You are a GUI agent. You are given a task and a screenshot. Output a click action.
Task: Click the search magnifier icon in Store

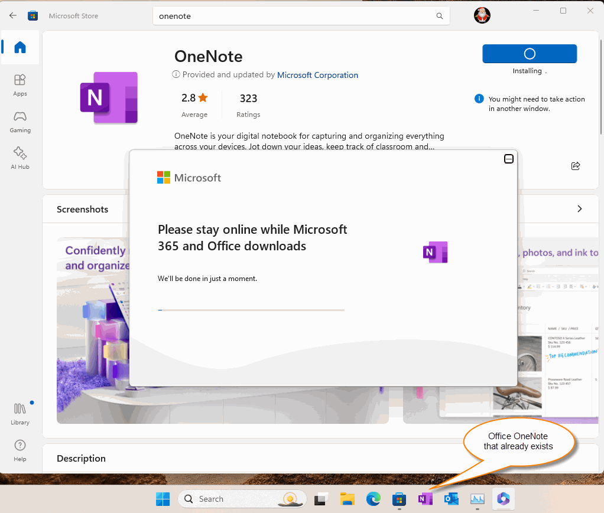(440, 16)
